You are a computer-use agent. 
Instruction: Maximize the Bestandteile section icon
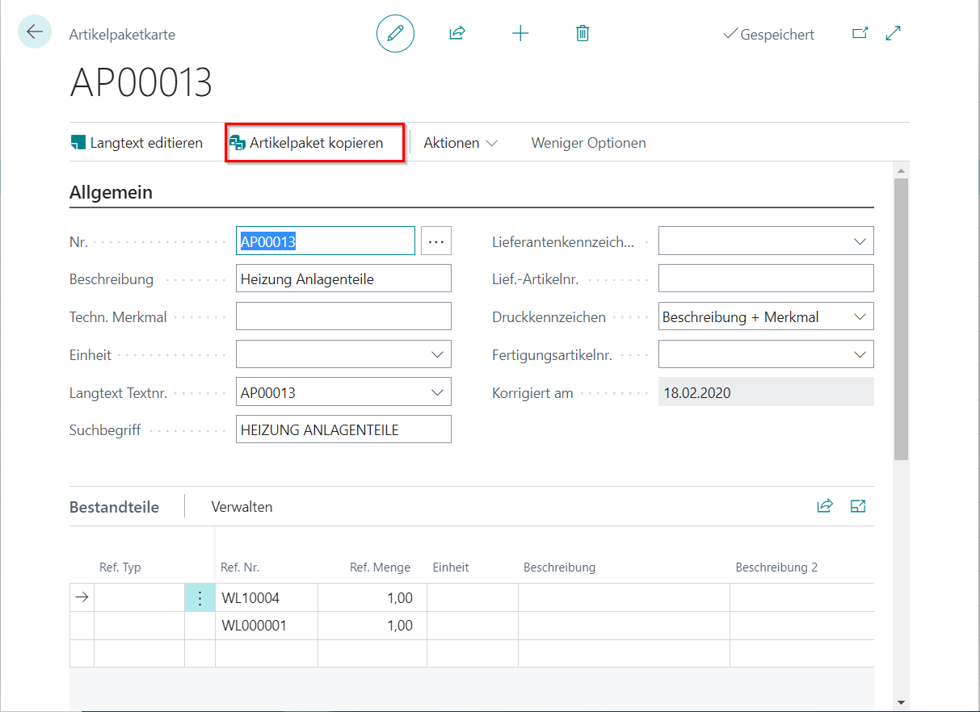point(858,506)
